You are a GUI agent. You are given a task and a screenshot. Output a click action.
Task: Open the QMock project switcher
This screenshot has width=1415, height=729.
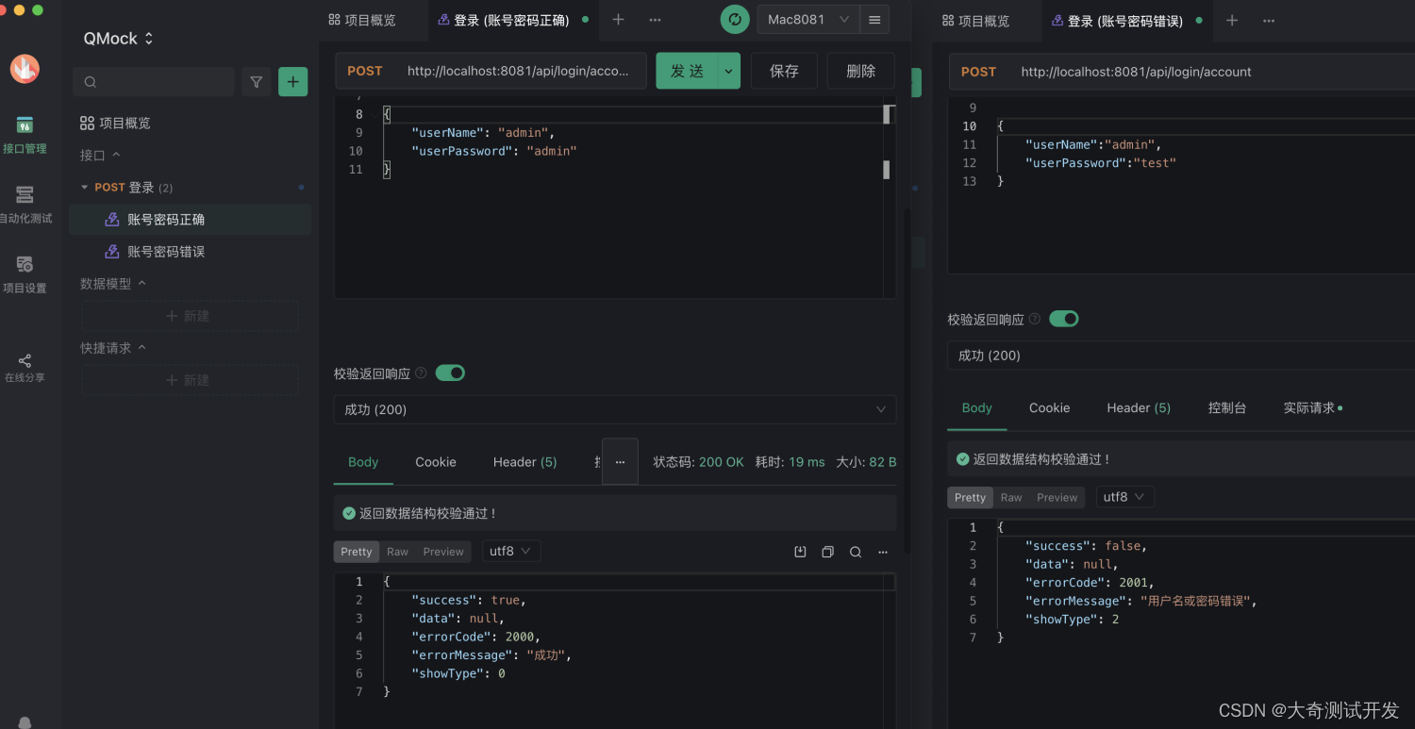119,39
